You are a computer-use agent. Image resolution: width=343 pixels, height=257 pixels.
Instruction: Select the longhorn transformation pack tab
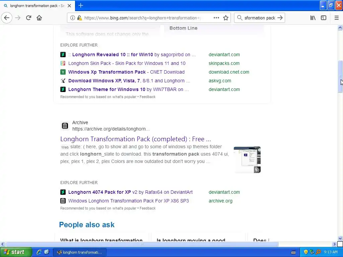(x=38, y=6)
